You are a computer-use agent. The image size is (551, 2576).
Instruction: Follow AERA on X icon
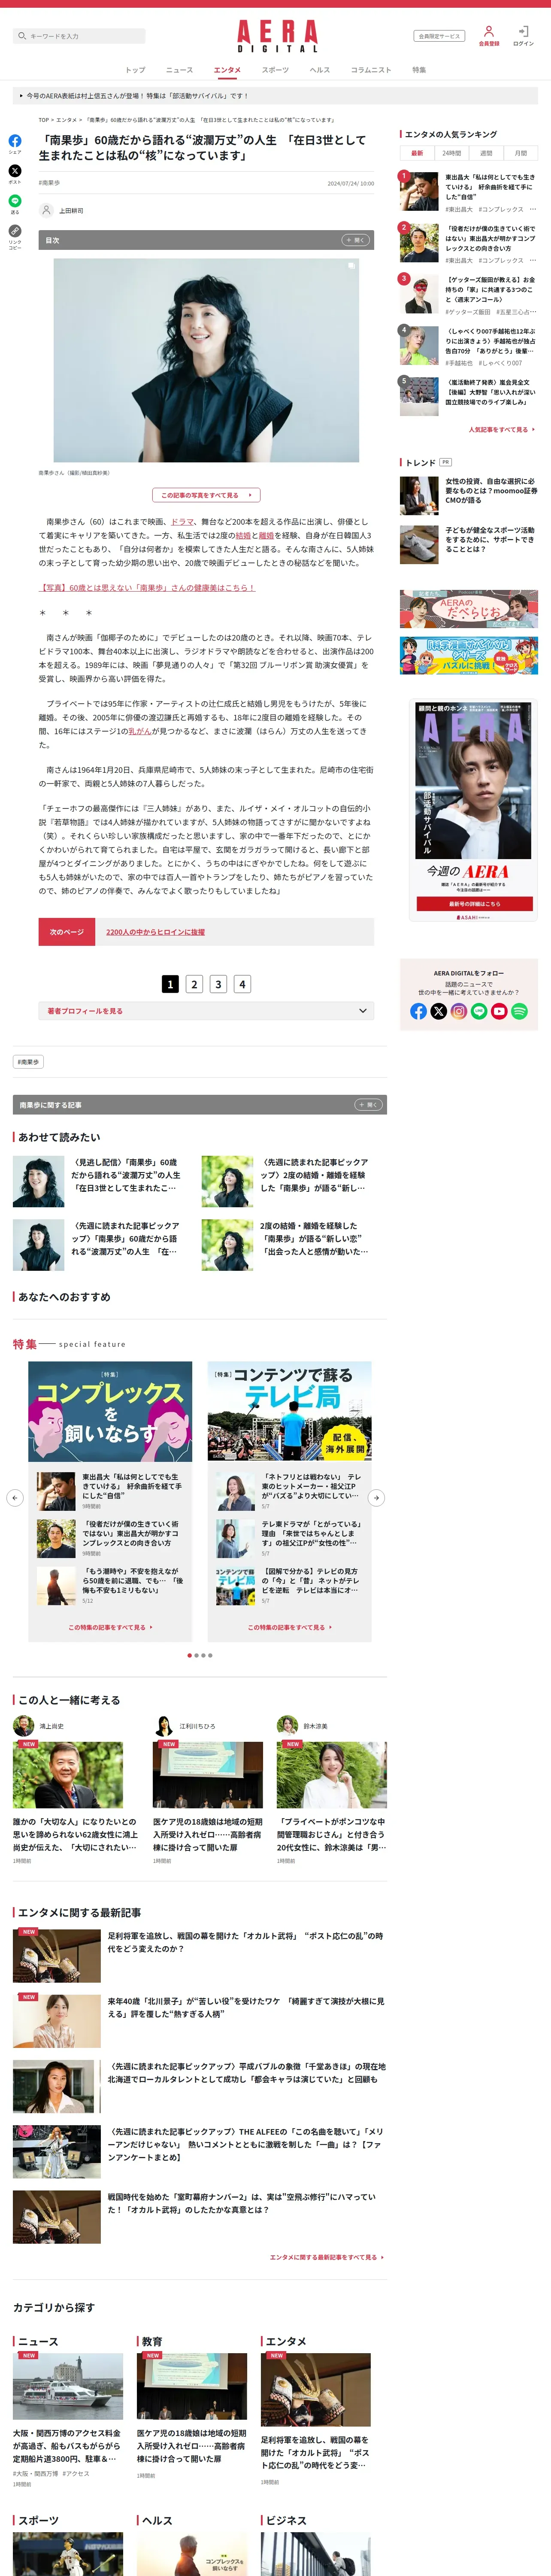pyautogui.click(x=438, y=1011)
